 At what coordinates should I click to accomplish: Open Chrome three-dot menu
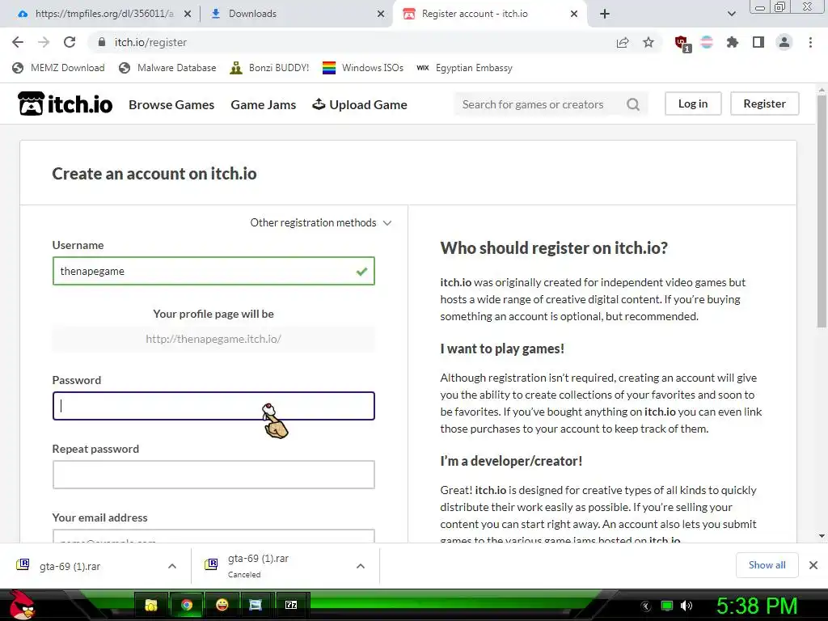pyautogui.click(x=810, y=42)
